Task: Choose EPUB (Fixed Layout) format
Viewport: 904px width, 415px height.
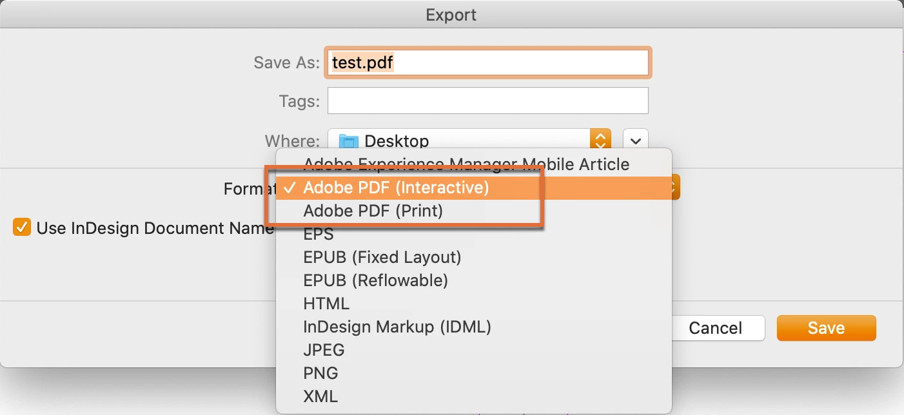Action: tap(473, 257)
